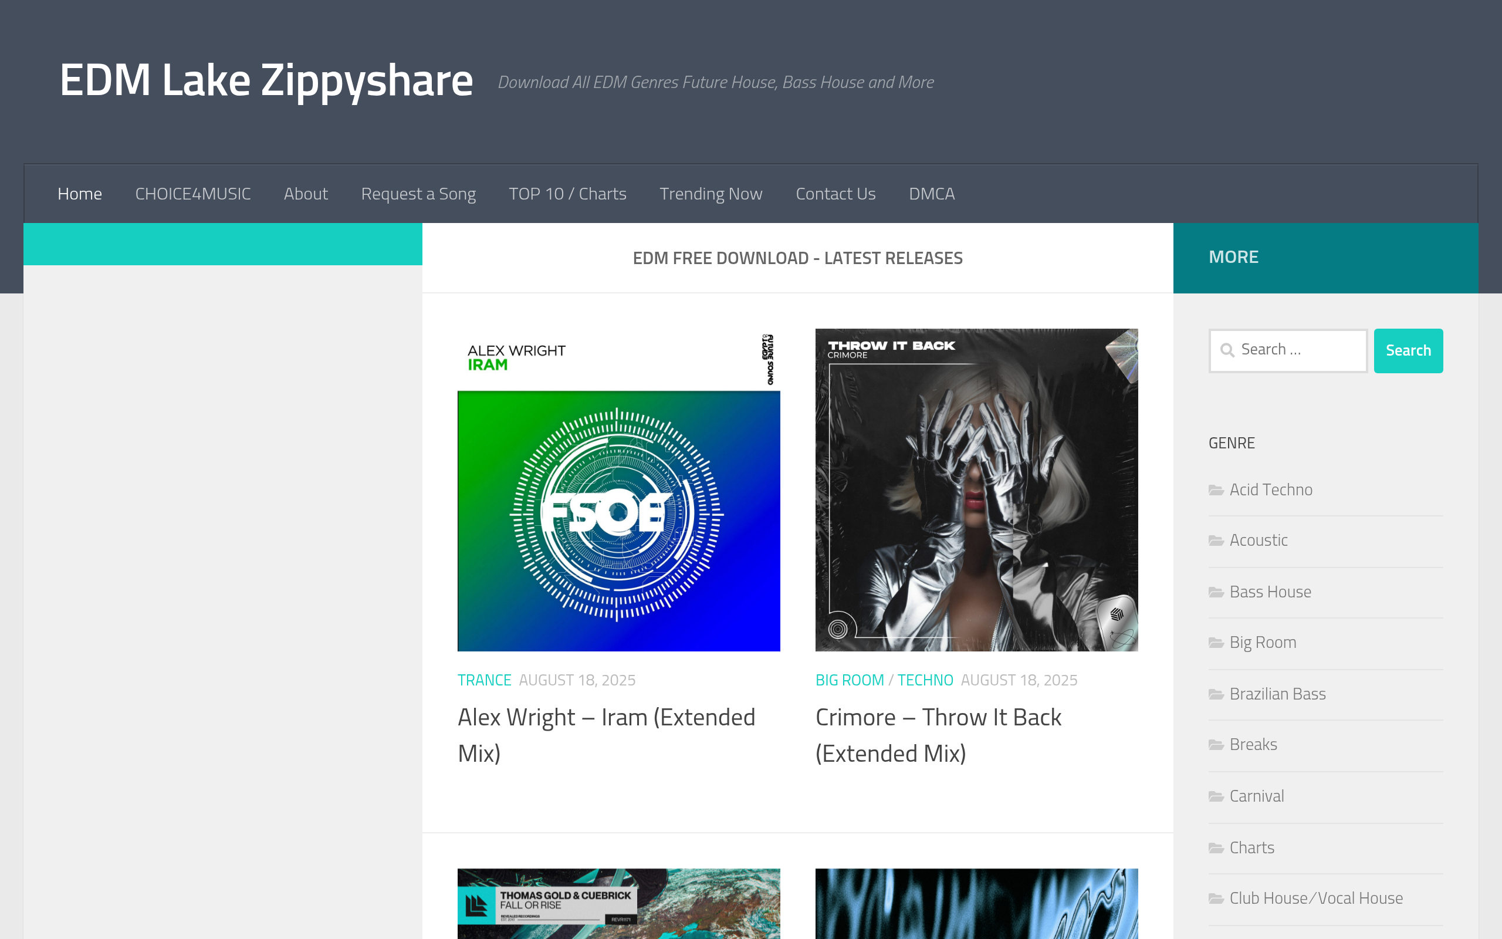This screenshot has height=939, width=1502.
Task: Click the AUGUST 18, 2025 date under Crimore
Action: point(1019,680)
